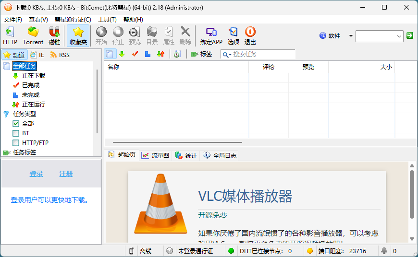Click the 退出 exit icon

coord(250,35)
